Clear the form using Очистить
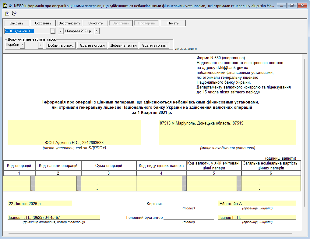Viewport: 310px width, 239px height. pos(96,23)
